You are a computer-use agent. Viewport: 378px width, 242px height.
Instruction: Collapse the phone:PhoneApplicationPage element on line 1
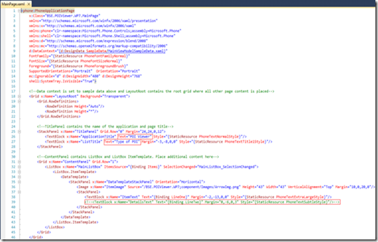tap(20, 11)
